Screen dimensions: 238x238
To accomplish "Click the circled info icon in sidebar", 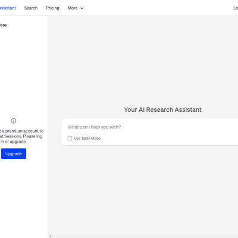I will pos(14,121).
